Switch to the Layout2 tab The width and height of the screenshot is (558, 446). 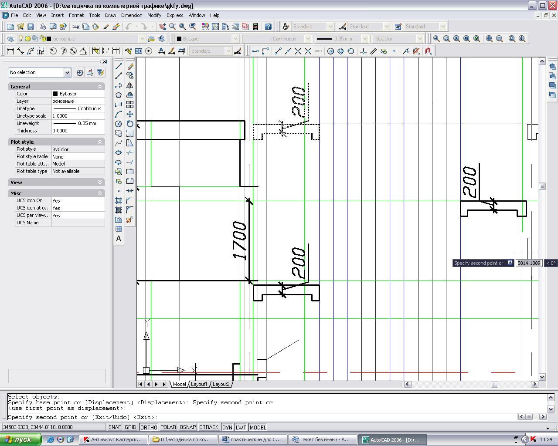point(221,384)
